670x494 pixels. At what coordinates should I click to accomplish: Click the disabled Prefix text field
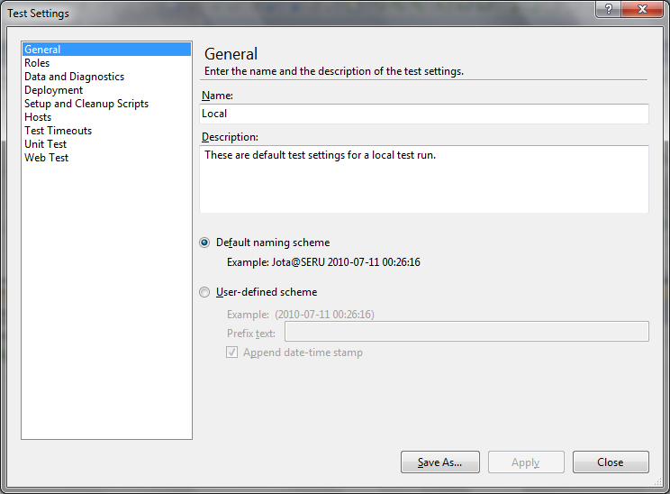[x=466, y=332]
